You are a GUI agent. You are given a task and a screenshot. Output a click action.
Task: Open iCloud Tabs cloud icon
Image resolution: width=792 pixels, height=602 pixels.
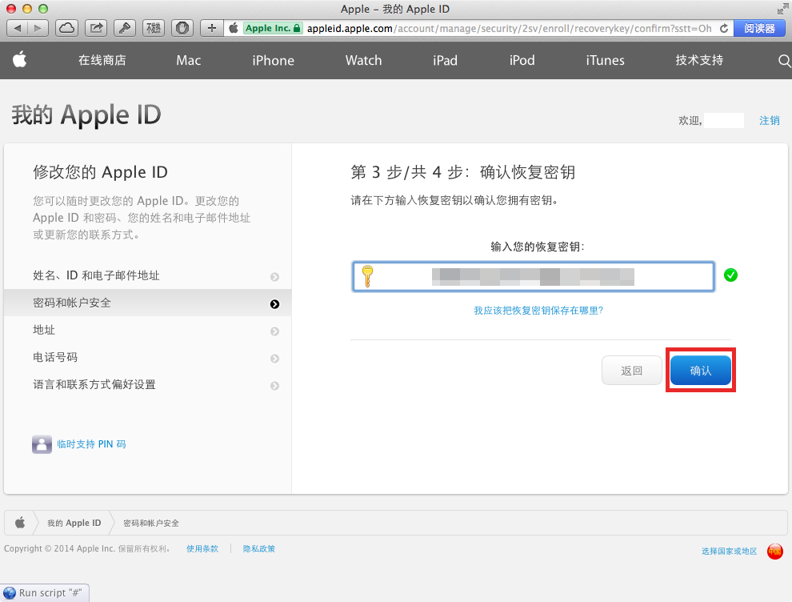tap(66, 28)
